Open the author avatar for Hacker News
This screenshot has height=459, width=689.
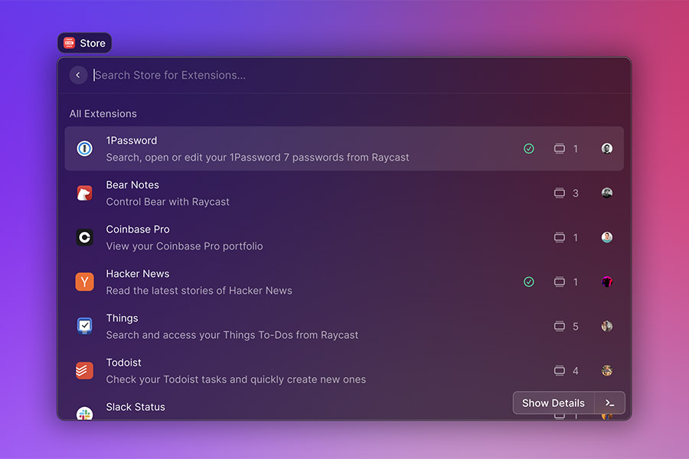pos(607,282)
